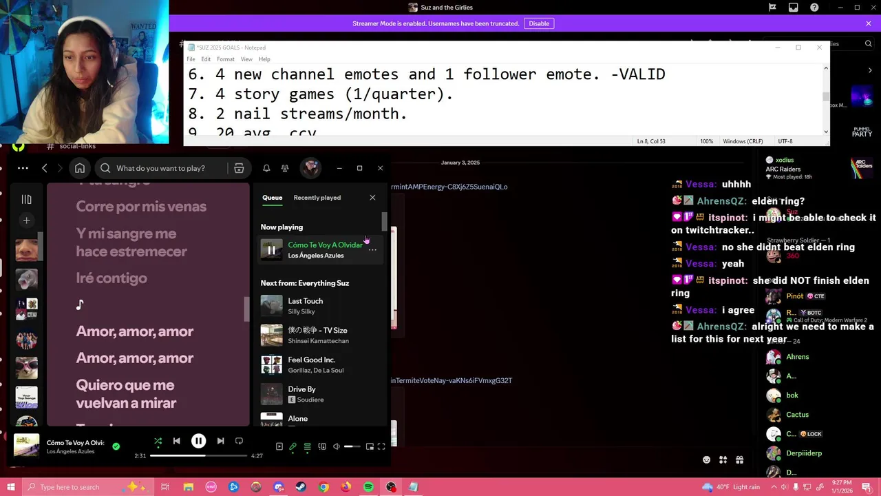Go back in Spotify navigation
Viewport: 881px width, 496px height.
coord(45,168)
